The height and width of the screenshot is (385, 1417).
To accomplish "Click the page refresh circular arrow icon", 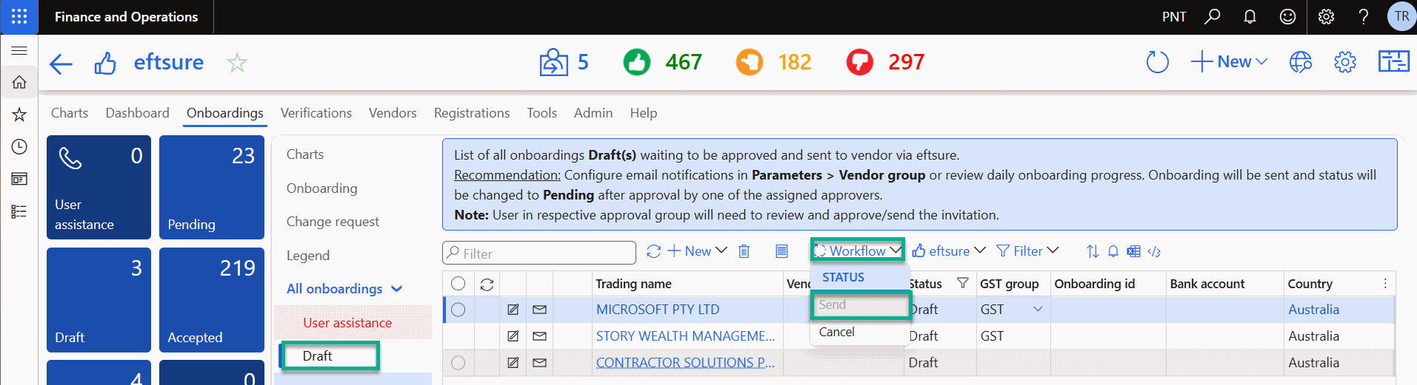I will (x=1157, y=62).
